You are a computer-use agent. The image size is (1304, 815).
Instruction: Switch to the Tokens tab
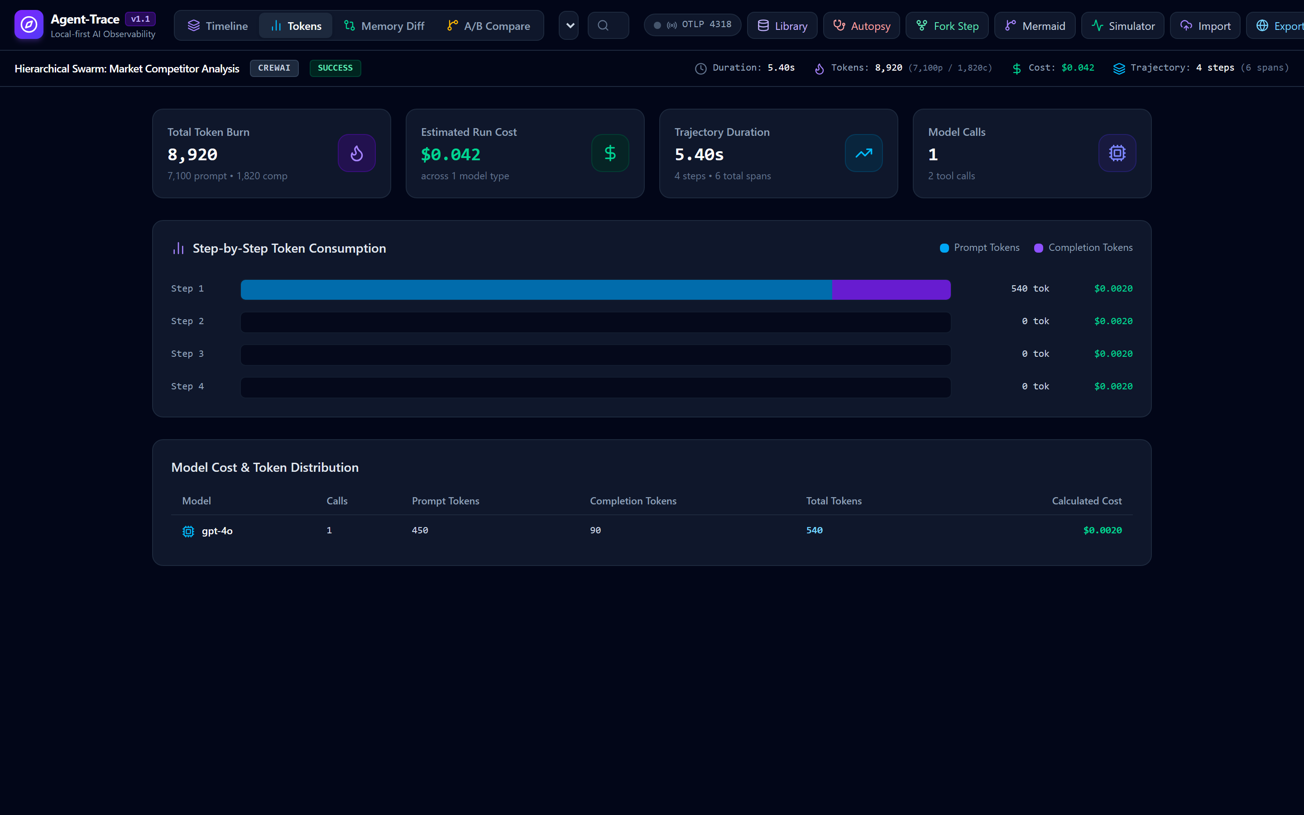[x=296, y=26]
